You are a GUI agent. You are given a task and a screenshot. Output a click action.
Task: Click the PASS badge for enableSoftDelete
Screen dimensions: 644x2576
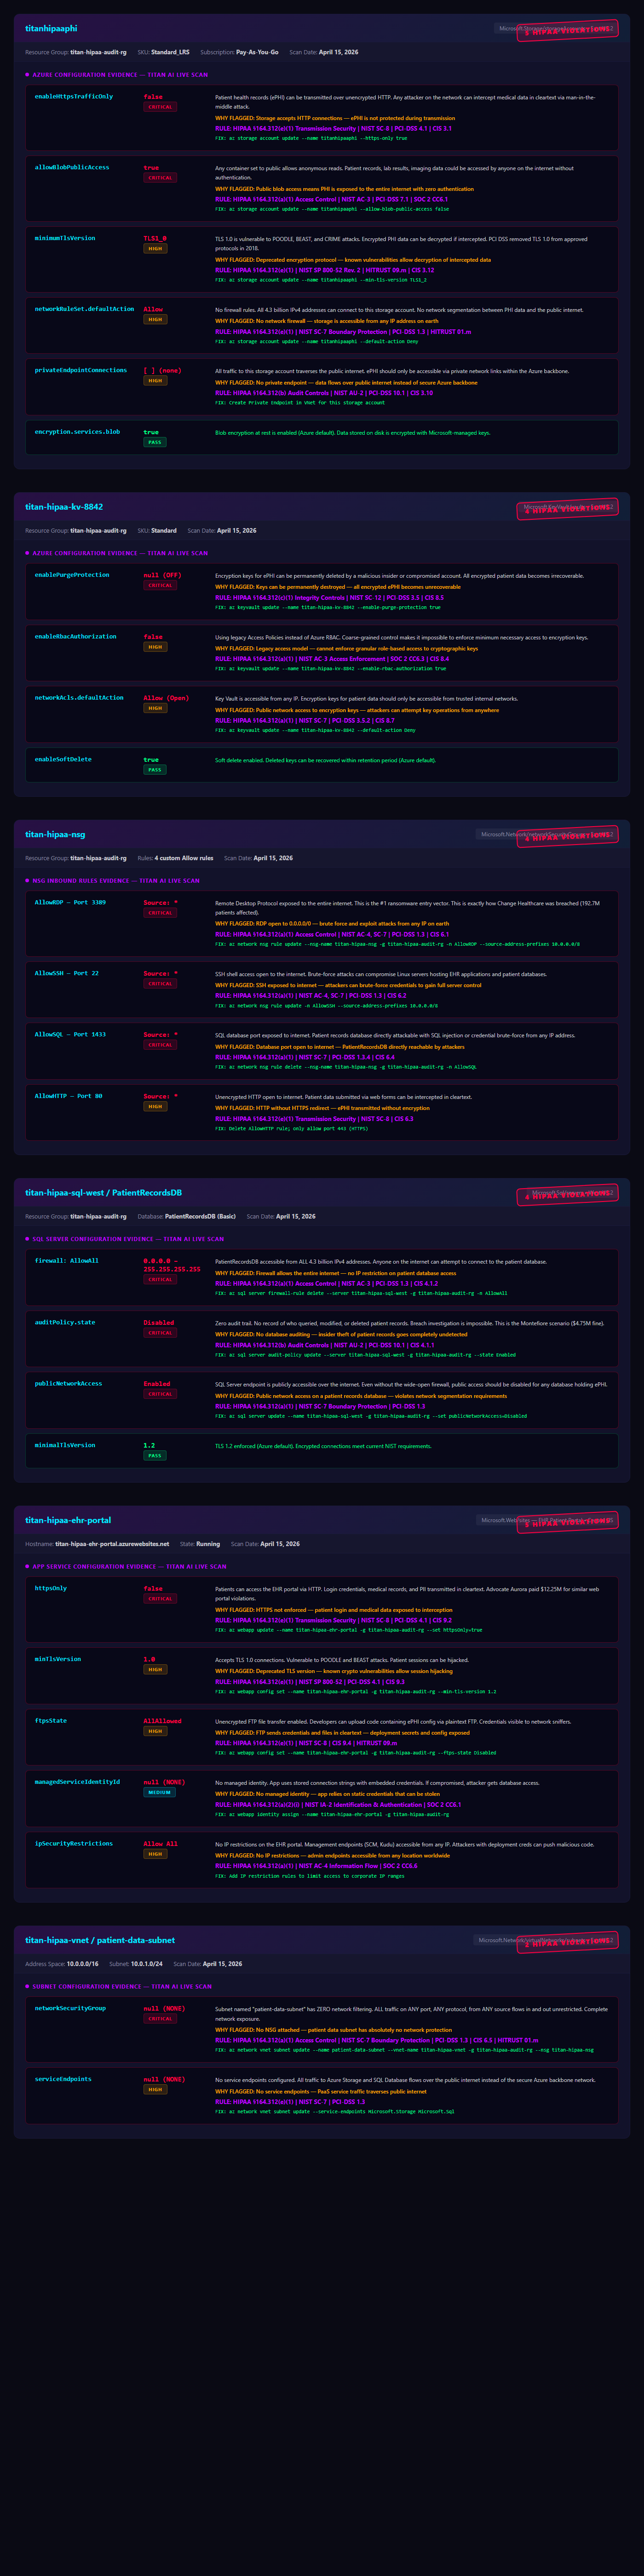tap(154, 770)
